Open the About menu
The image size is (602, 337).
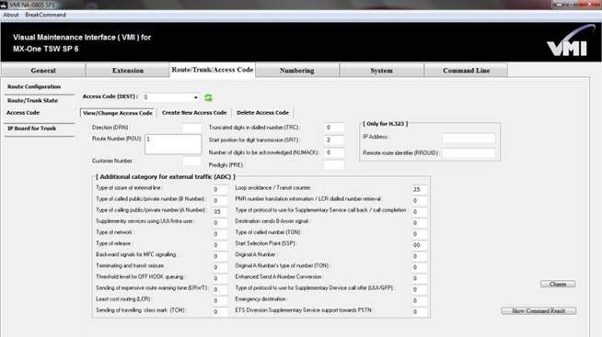(11, 15)
